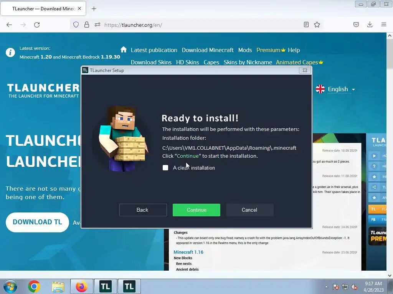
Task: Click the question mark sidebar icon
Action: coord(374,166)
